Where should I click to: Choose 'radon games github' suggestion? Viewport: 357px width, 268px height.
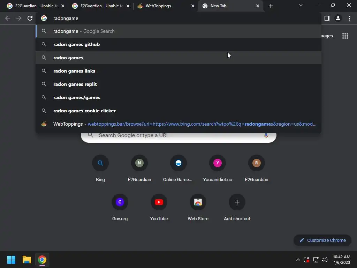(178, 44)
